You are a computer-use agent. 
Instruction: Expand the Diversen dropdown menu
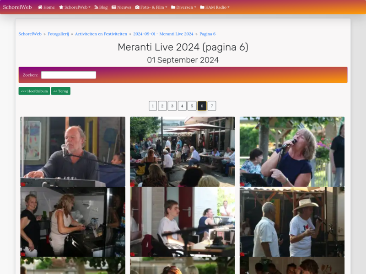(x=183, y=7)
